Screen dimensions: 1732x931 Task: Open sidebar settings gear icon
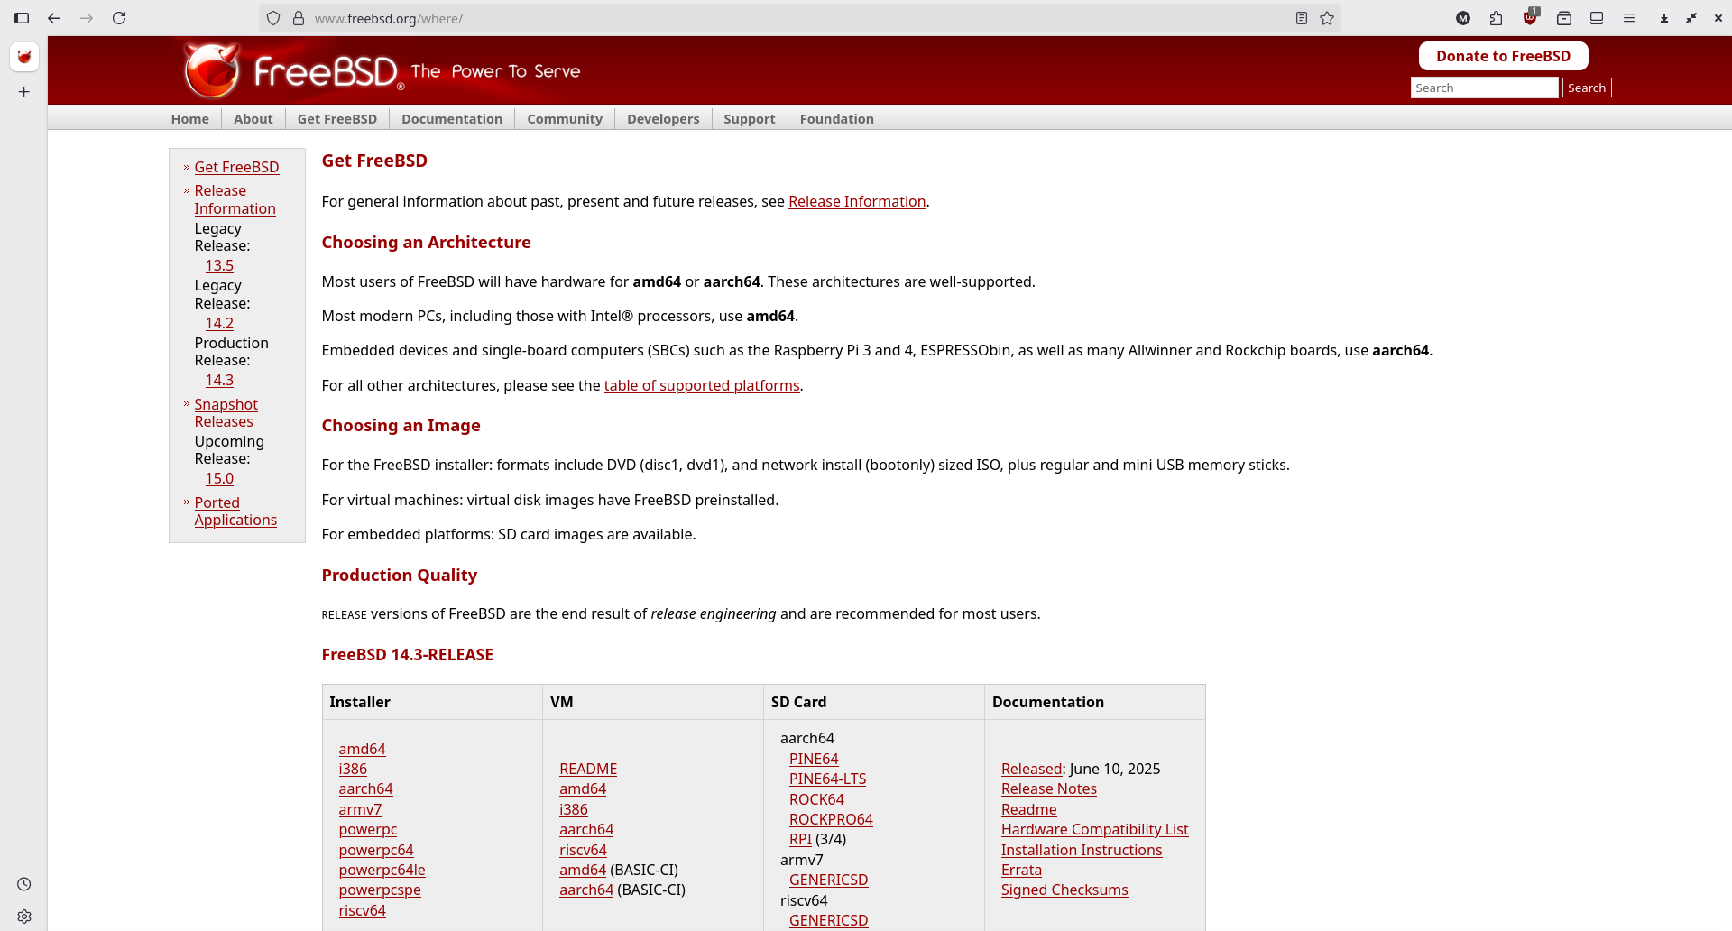[x=24, y=917]
